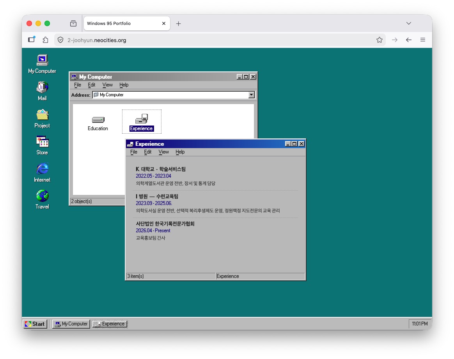The width and height of the screenshot is (454, 359).
Task: Go forward with browser arrow
Action: [394, 40]
